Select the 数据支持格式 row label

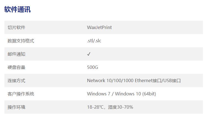point(21,41)
